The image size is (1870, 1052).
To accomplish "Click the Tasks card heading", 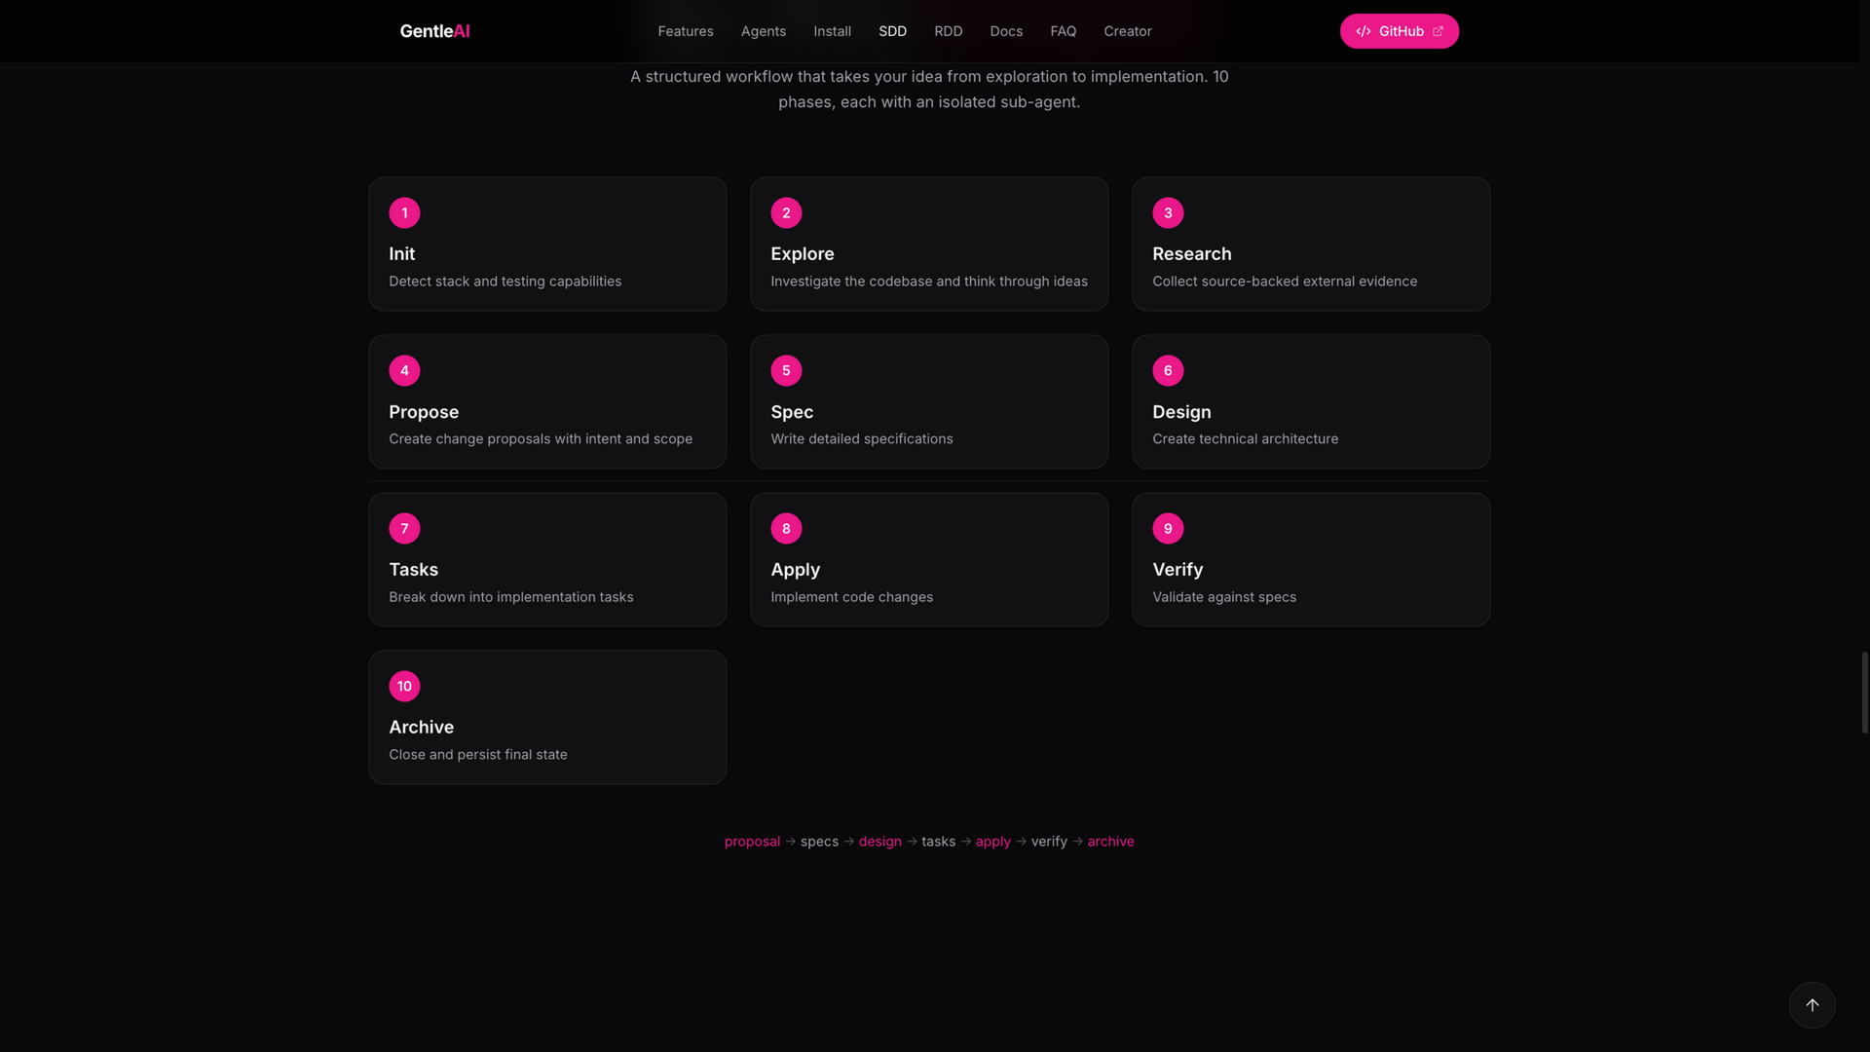I will pos(413,570).
